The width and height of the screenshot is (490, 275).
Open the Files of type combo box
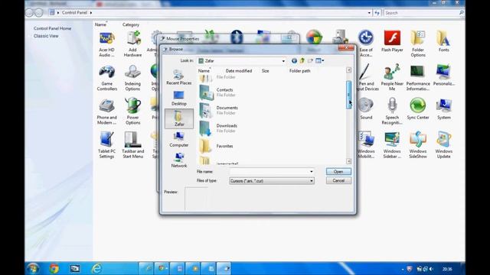pos(272,181)
